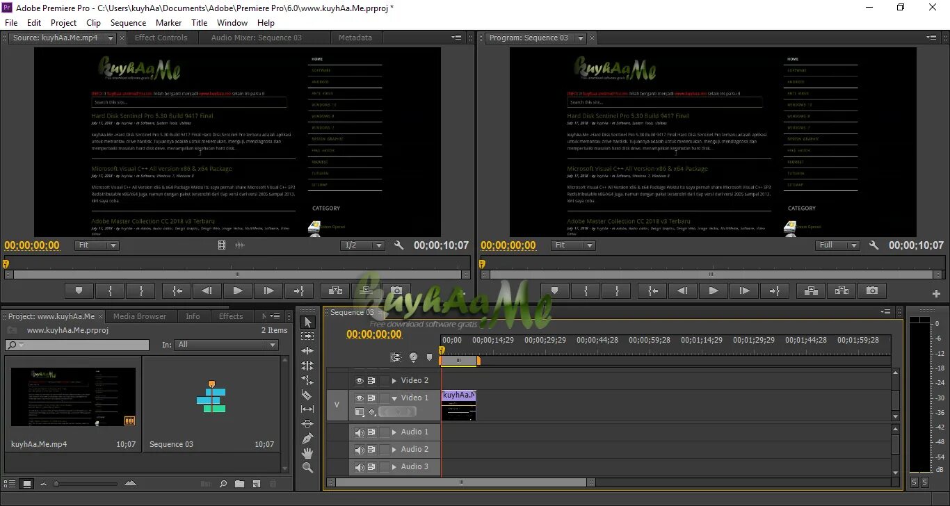Mute Audio 2 track speaker
The height and width of the screenshot is (506, 950).
click(x=360, y=450)
